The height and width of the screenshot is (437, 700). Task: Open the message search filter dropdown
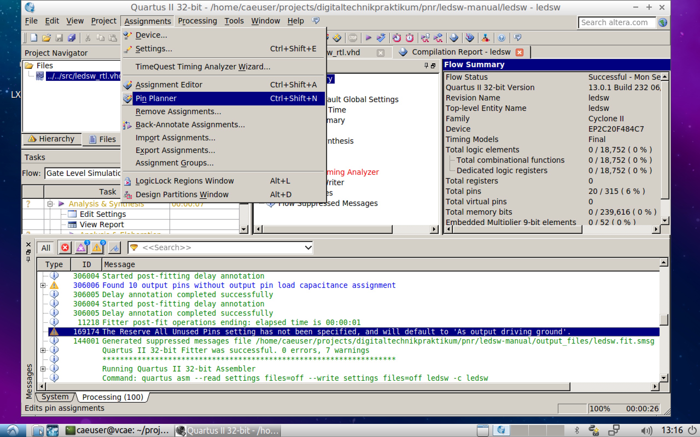pyautogui.click(x=308, y=248)
